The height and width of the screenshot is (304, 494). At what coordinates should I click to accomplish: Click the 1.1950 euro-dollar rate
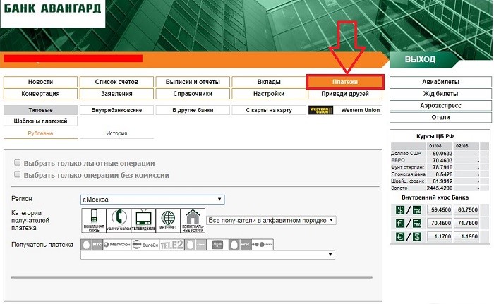(x=467, y=236)
